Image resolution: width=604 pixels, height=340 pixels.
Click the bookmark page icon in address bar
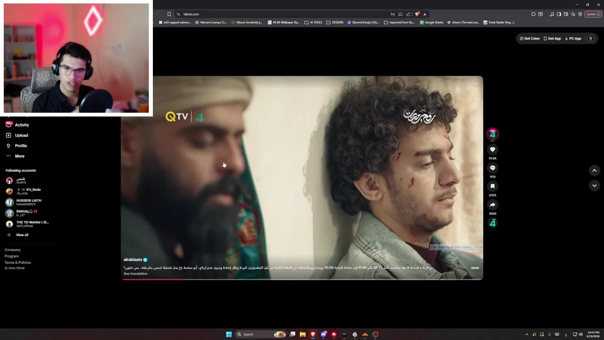(x=169, y=14)
